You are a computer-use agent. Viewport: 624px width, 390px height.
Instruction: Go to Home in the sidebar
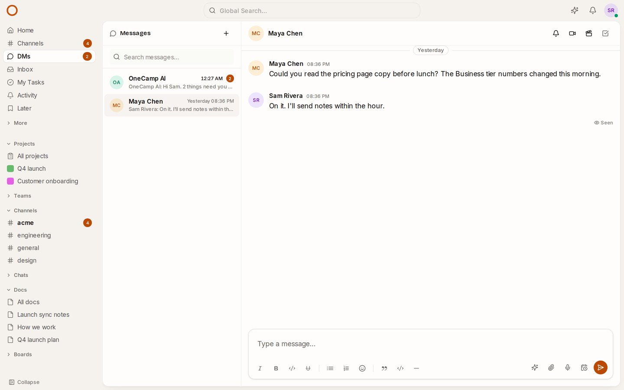click(49, 30)
